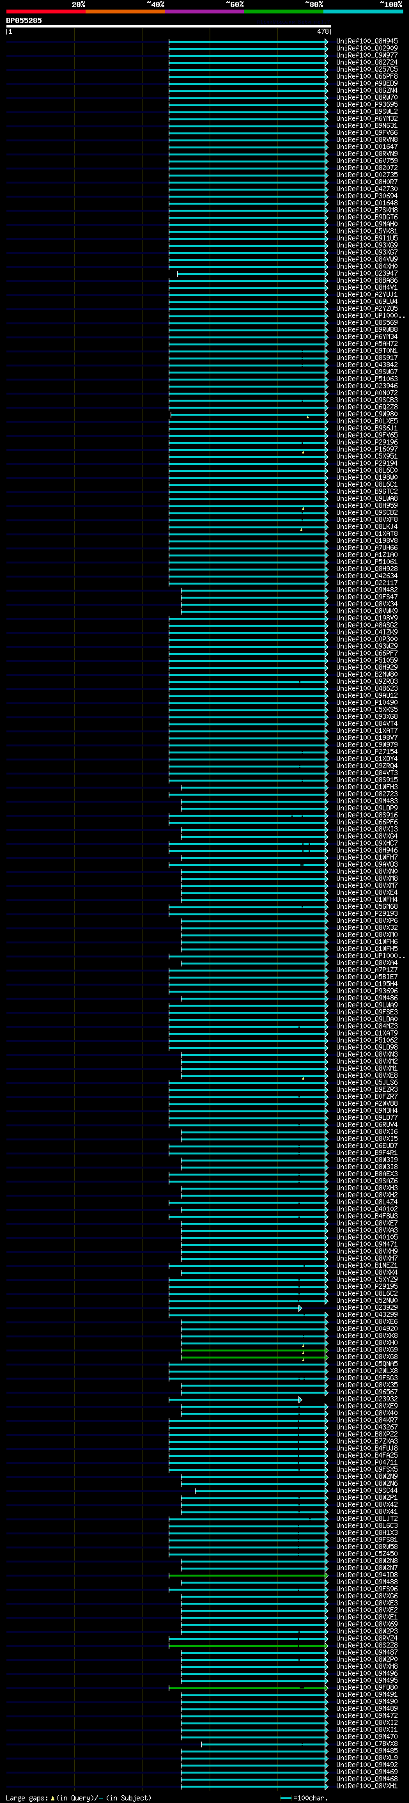Click the green ~80% identity legend segment

pyautogui.click(x=284, y=12)
